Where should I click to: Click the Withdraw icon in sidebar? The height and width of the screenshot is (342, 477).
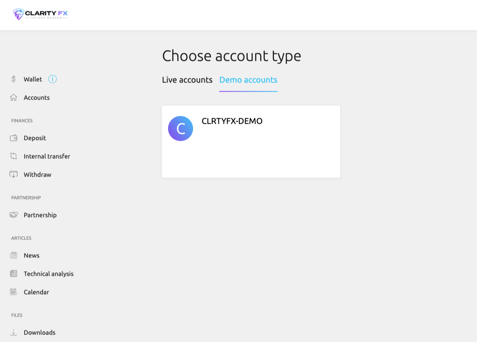point(13,175)
